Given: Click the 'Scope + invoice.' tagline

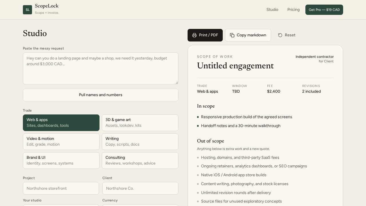Looking at the screenshot, I should (47, 13).
